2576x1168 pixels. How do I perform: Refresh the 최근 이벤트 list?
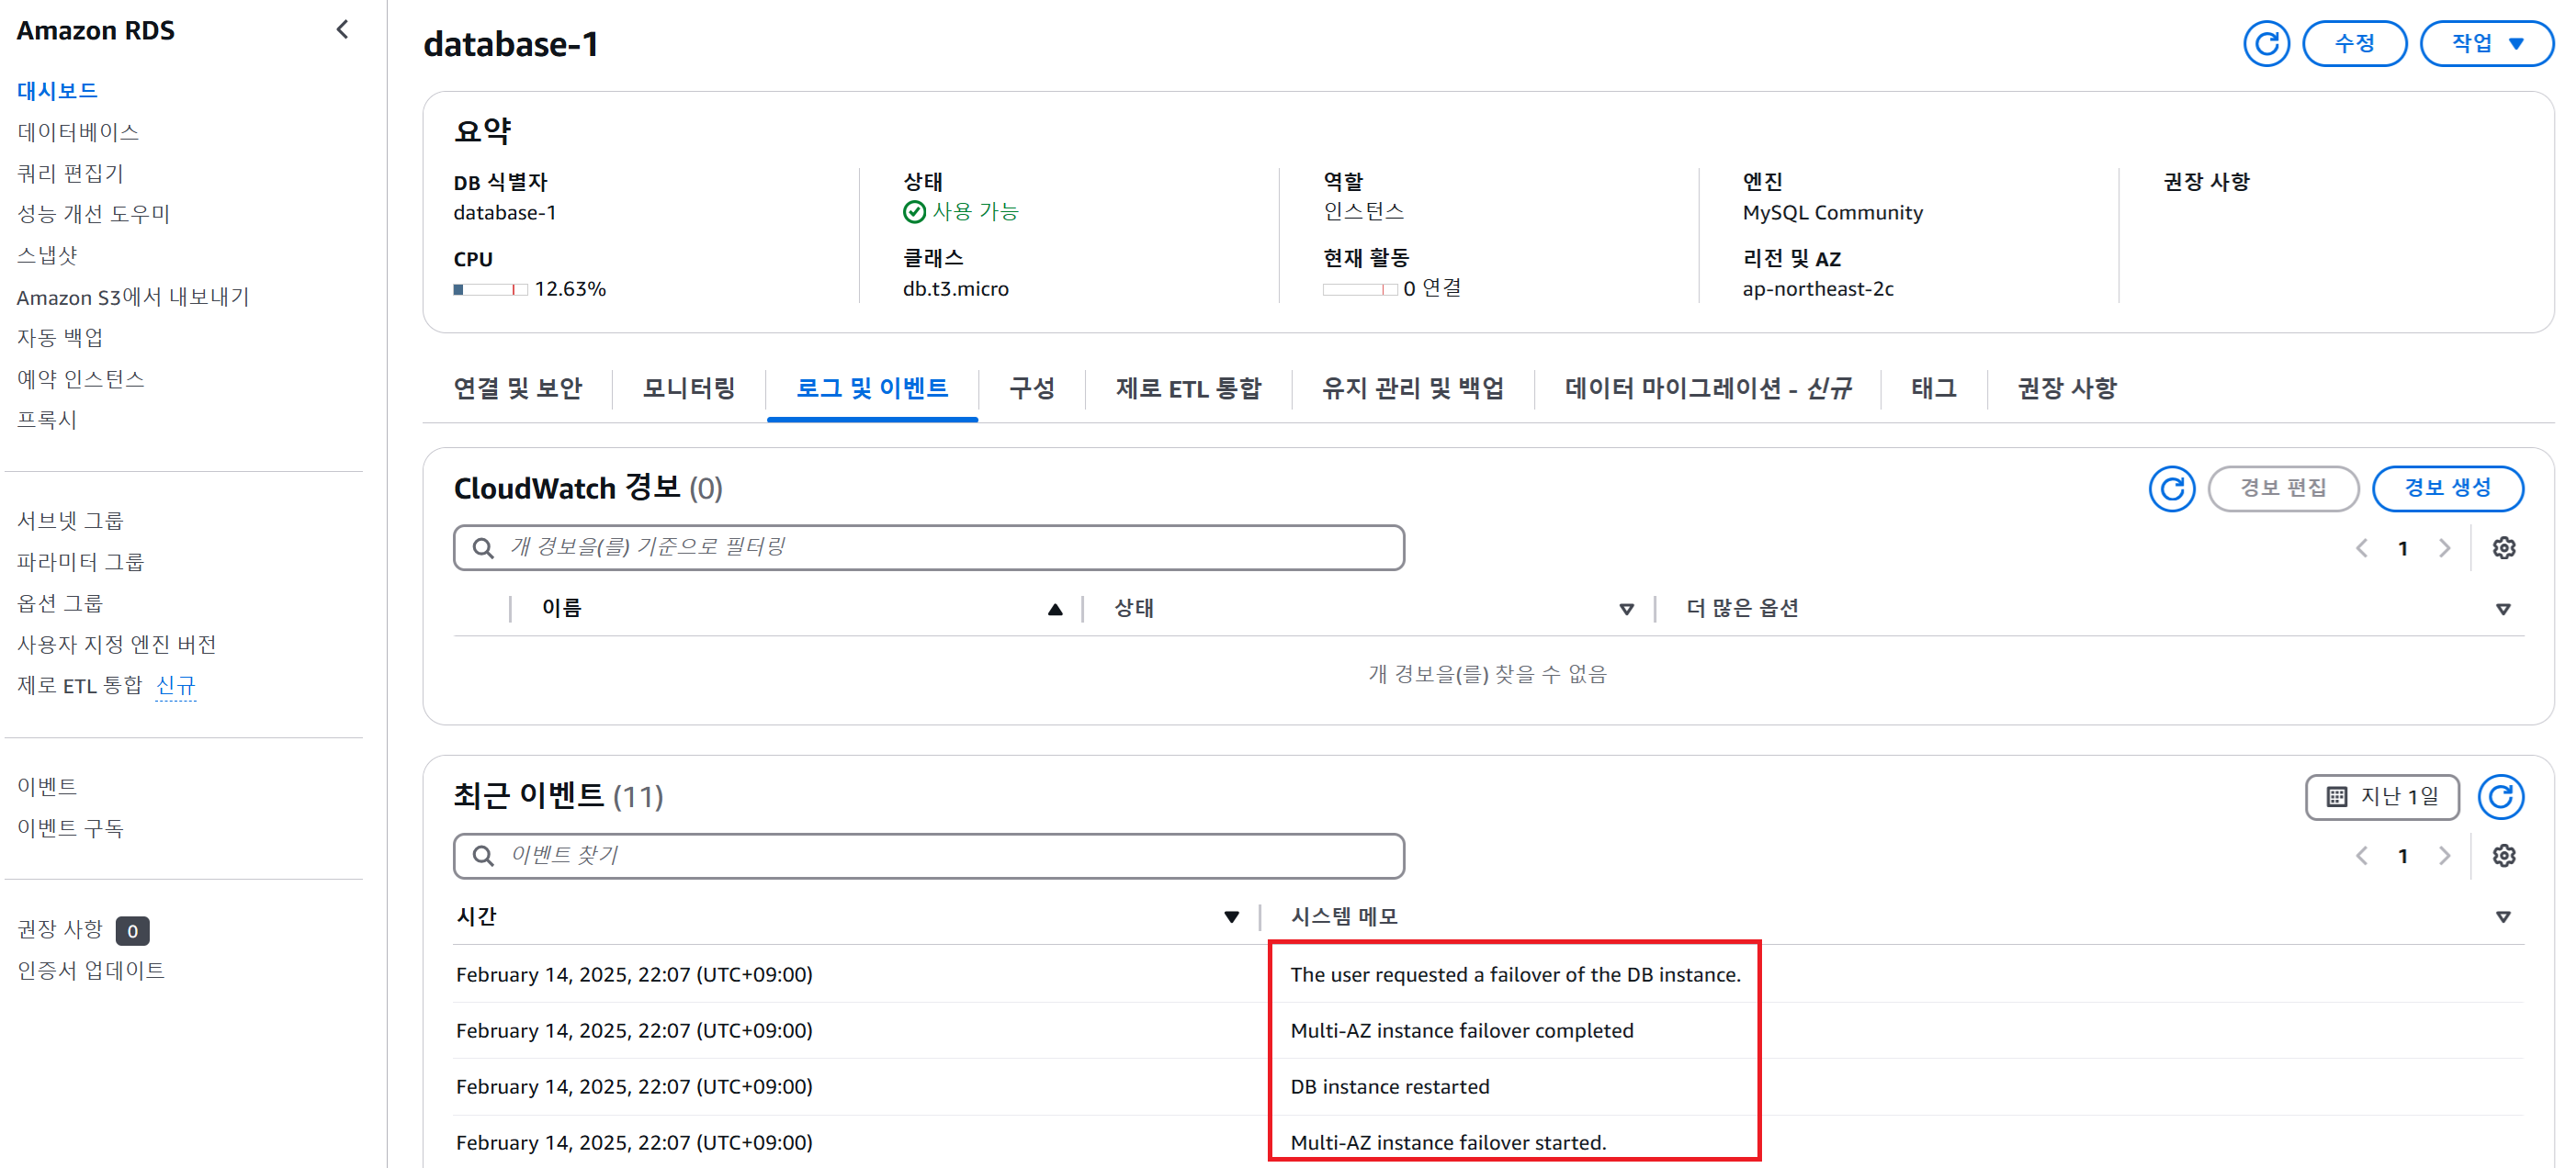pos(2500,796)
